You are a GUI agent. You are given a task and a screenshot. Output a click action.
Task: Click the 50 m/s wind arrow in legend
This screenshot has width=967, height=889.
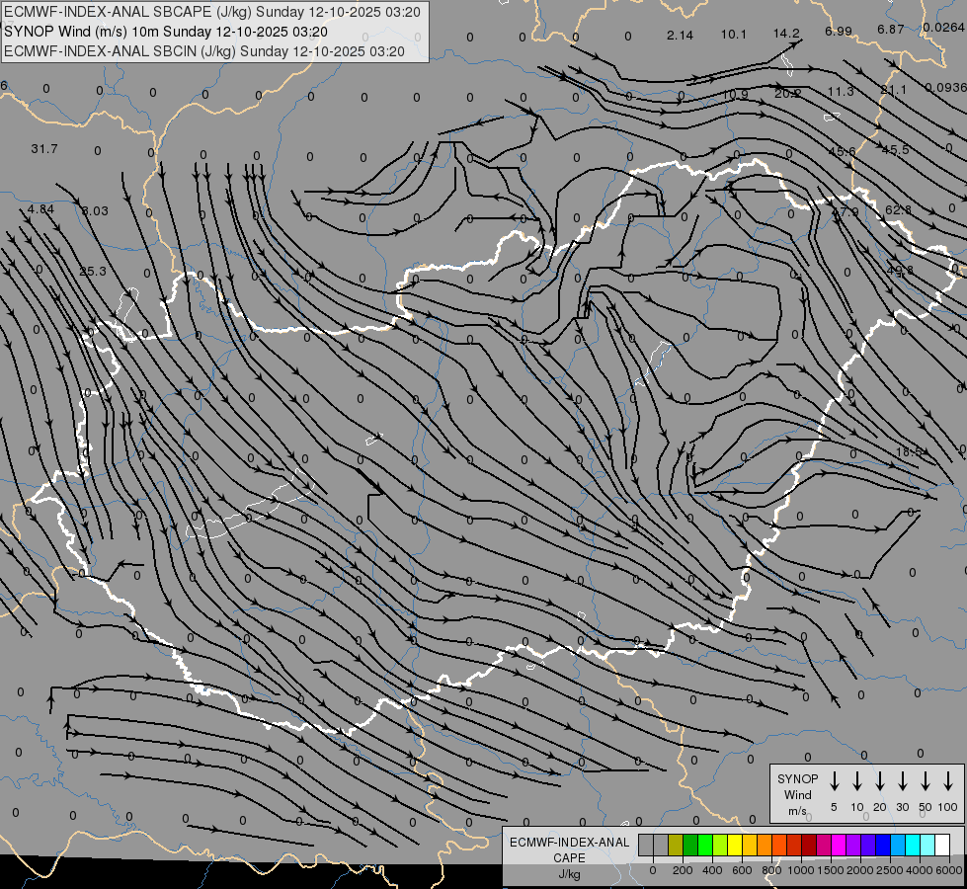point(926,781)
